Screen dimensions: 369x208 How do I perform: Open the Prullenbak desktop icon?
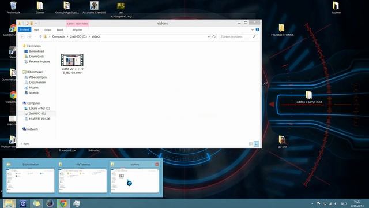[13, 8]
